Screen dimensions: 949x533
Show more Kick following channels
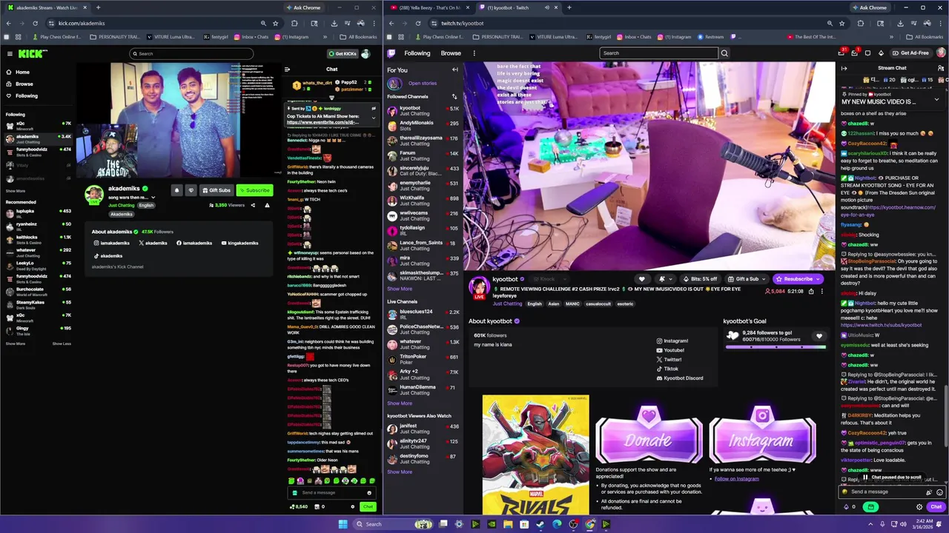16,191
